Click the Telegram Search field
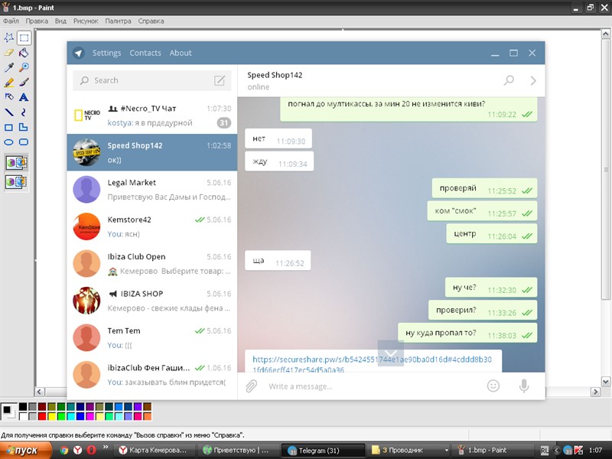 click(151, 80)
